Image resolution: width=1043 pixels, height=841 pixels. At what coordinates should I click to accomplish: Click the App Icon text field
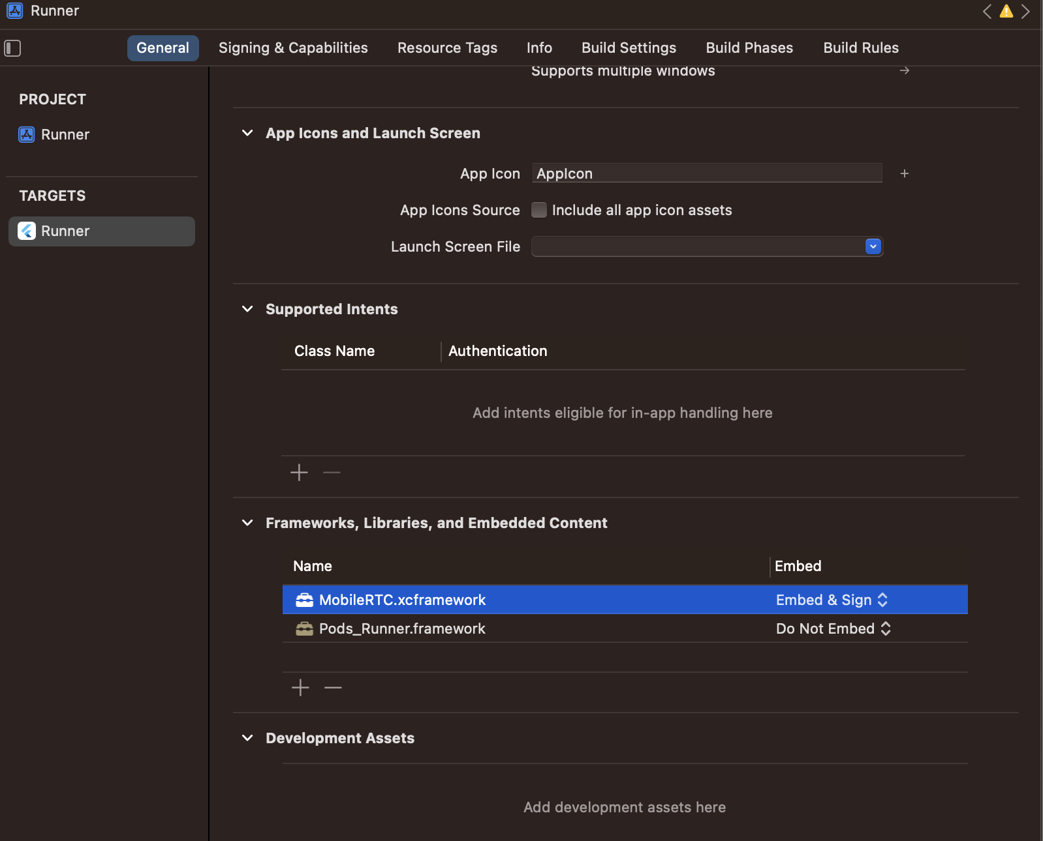click(707, 173)
